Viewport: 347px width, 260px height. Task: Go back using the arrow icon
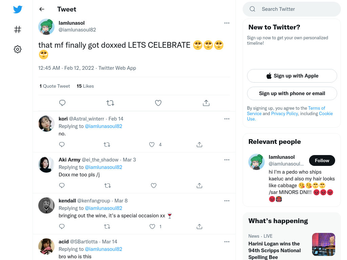click(42, 9)
